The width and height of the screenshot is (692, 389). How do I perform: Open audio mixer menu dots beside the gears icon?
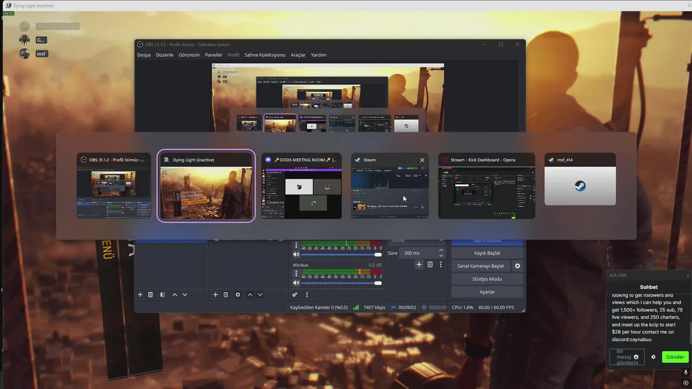[x=307, y=294]
